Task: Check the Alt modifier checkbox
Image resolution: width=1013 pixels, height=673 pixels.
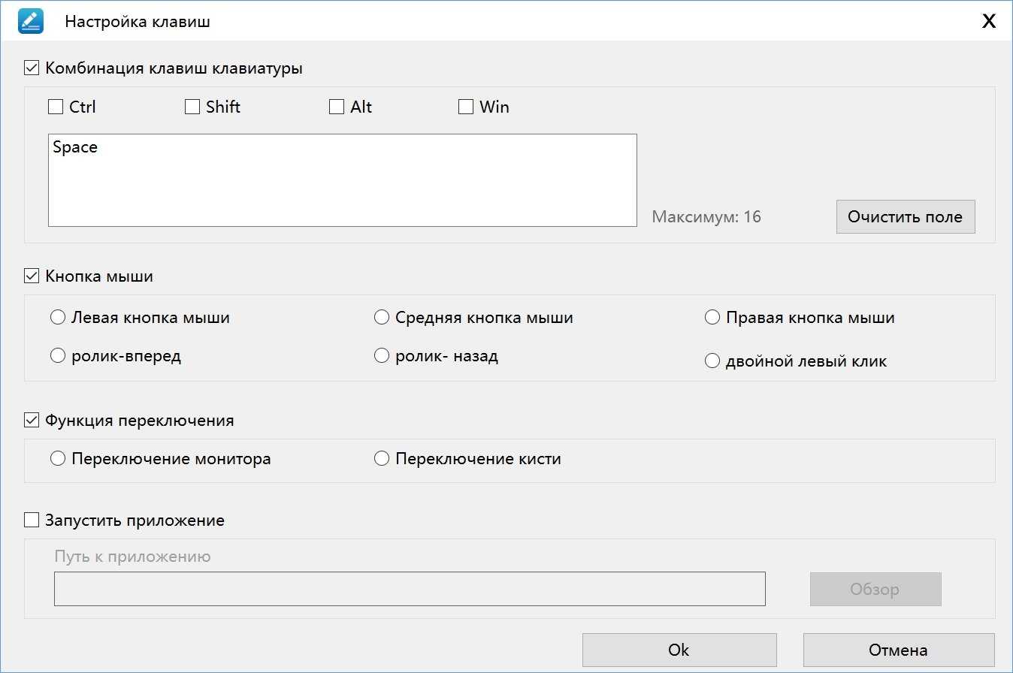Action: click(x=337, y=107)
